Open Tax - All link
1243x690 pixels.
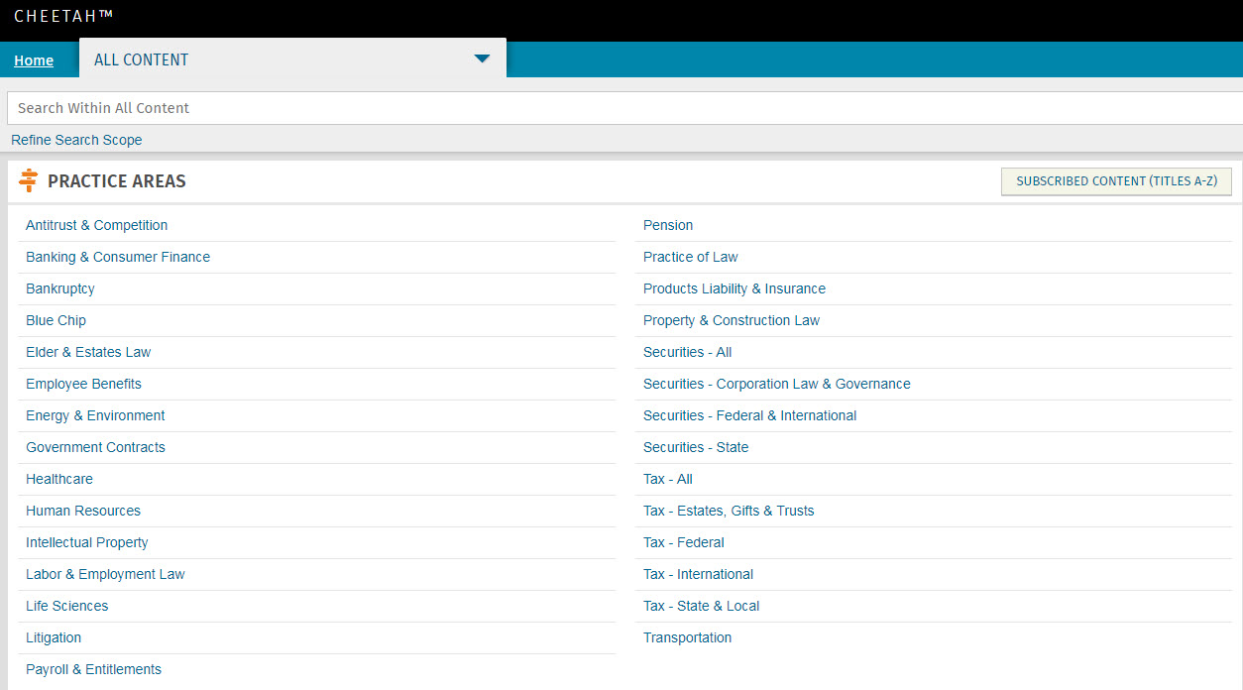point(668,479)
